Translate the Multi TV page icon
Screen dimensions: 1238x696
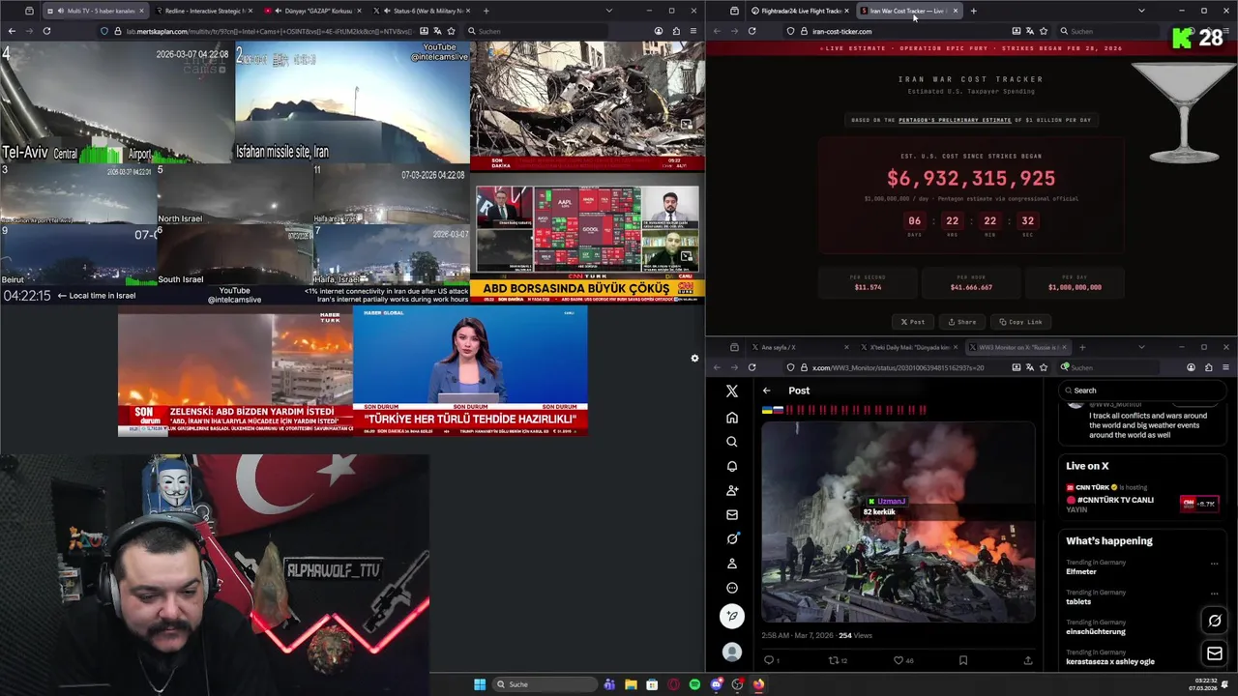(437, 31)
